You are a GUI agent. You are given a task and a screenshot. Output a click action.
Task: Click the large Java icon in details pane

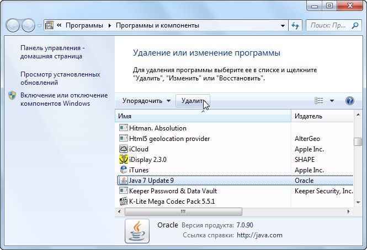point(136,231)
